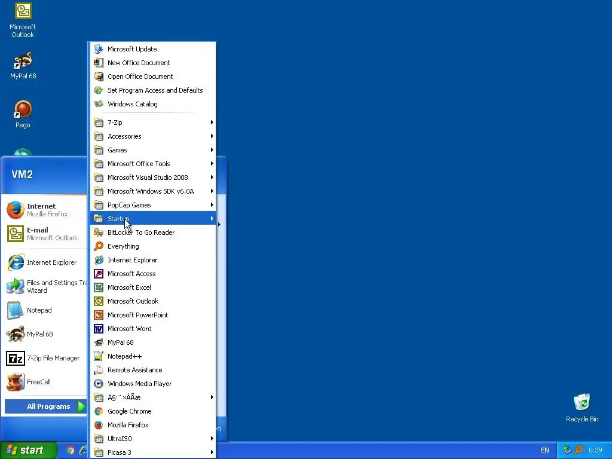
Task: Open Notepad++
Action: pos(153,356)
